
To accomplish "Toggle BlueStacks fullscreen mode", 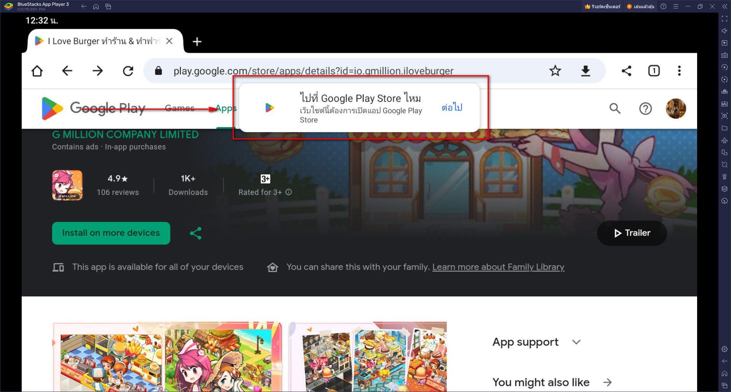I will point(725,19).
